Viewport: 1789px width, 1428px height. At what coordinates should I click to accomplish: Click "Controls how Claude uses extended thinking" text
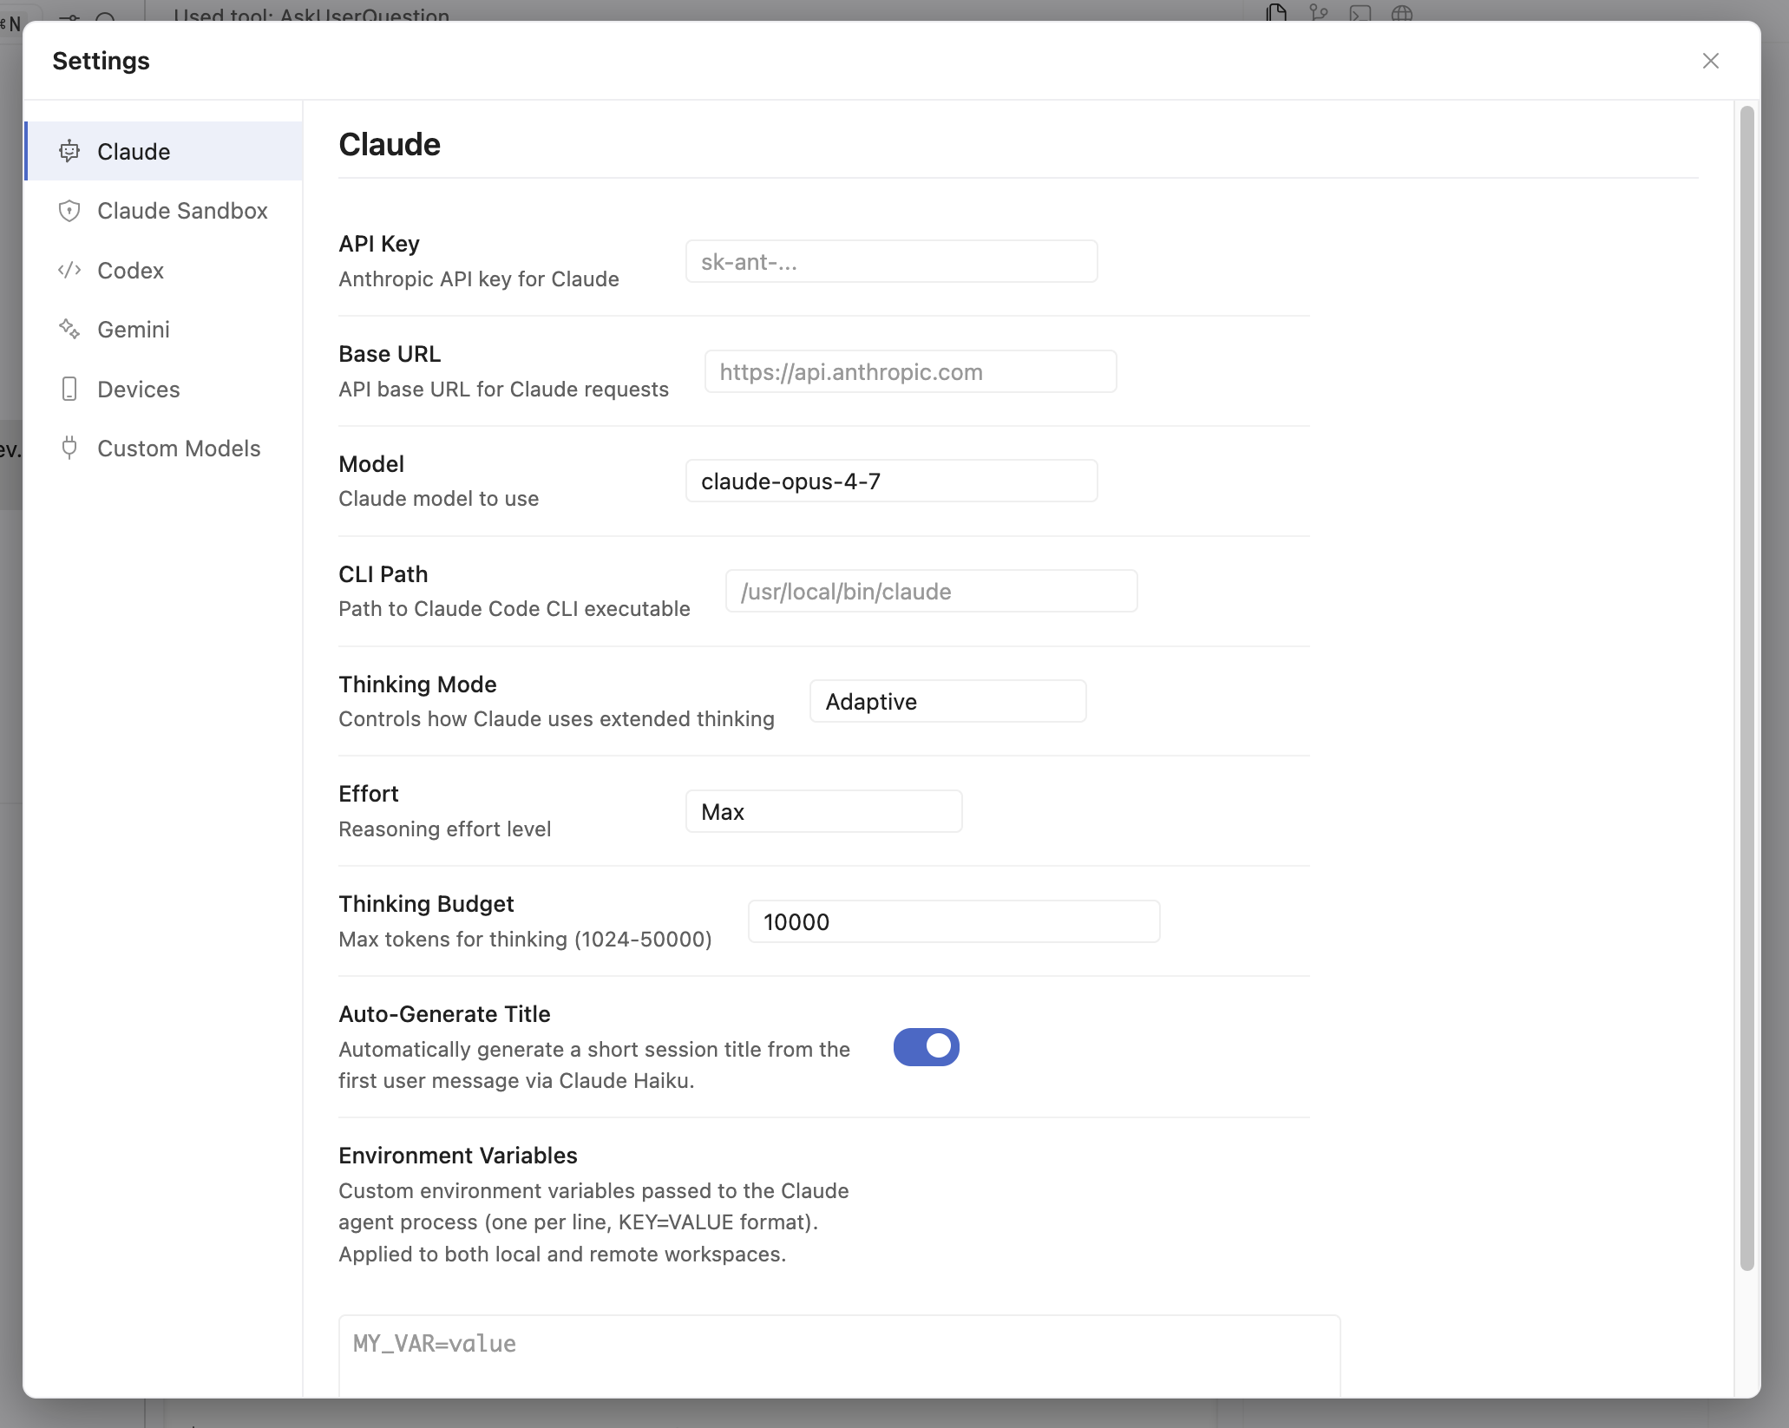[556, 719]
